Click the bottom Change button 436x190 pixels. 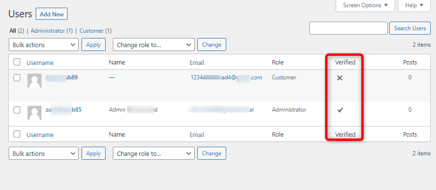pyautogui.click(x=212, y=153)
